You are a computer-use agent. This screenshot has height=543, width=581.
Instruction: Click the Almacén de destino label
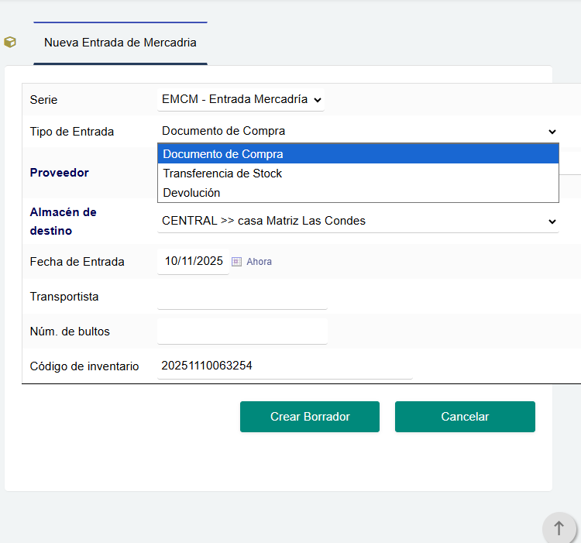[63, 222]
